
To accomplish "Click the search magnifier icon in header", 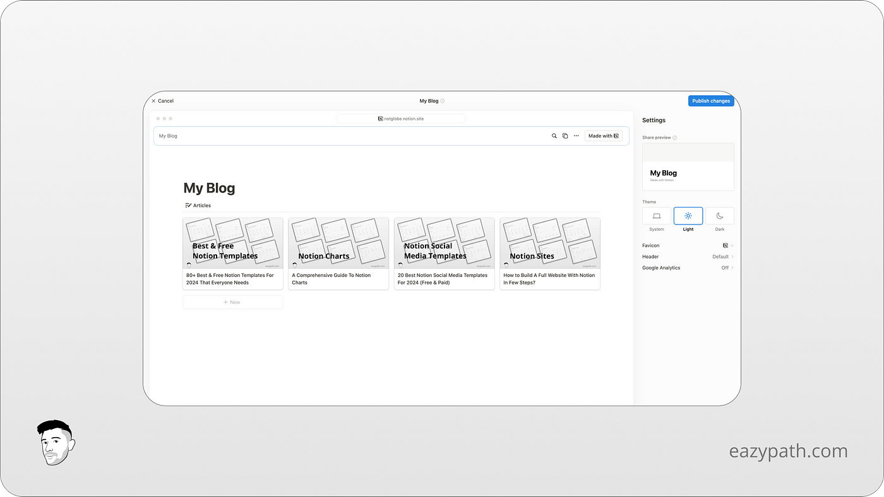I will 554,136.
